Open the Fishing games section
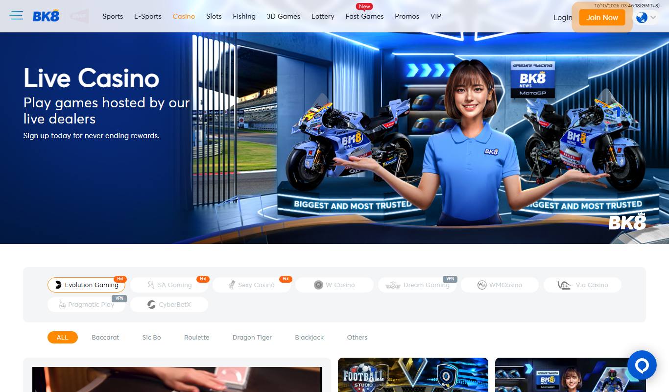 (244, 16)
